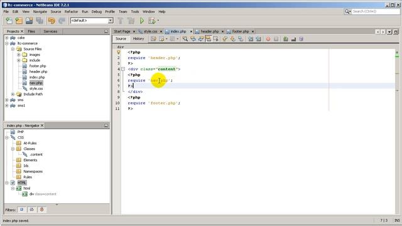Screen dimensions: 402x226
Task: Click the Shift Line Right icon
Action: point(258,39)
